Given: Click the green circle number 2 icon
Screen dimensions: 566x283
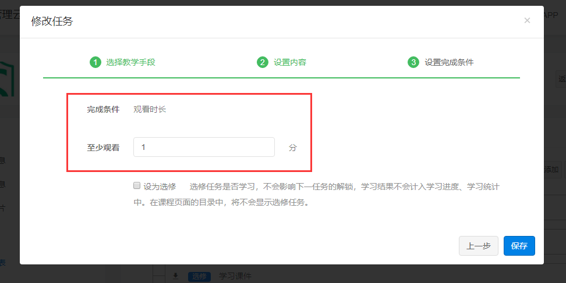Looking at the screenshot, I should click(x=263, y=62).
